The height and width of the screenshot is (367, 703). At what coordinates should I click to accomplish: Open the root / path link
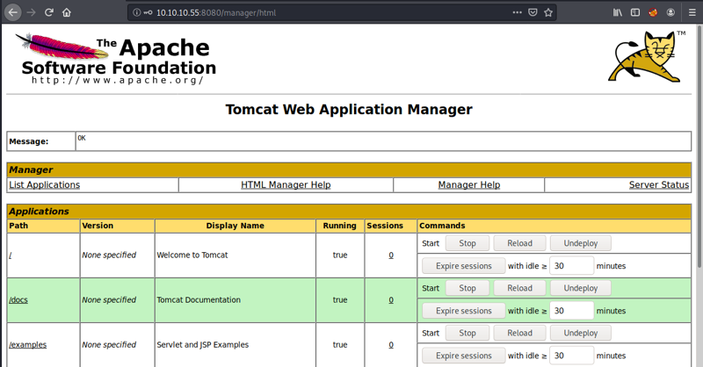coord(11,255)
